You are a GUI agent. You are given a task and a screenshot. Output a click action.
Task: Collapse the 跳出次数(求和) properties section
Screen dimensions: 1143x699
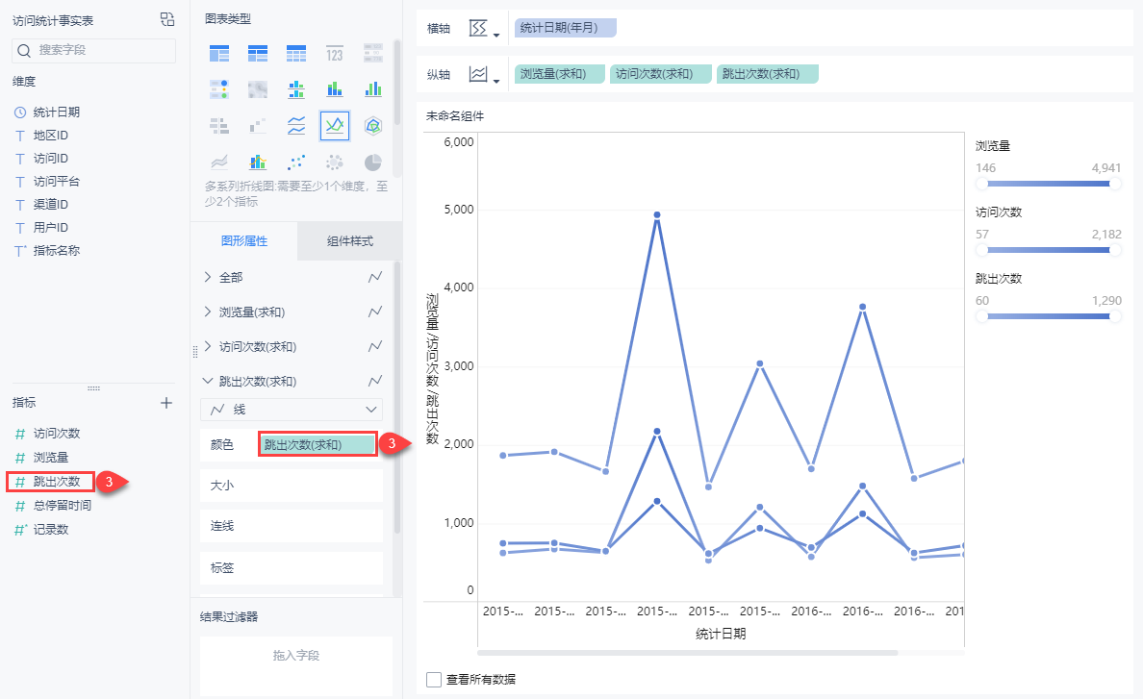(x=208, y=381)
